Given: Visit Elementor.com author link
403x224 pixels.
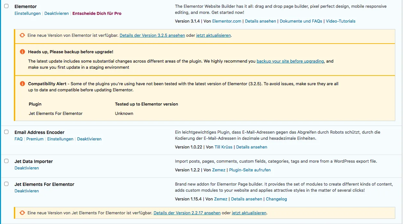Looking at the screenshot, I should 227,21.
